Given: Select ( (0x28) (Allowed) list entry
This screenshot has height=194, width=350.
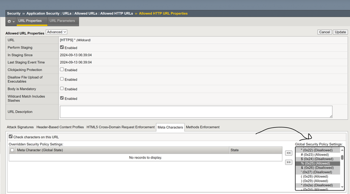Looking at the screenshot, I should click(x=318, y=177).
